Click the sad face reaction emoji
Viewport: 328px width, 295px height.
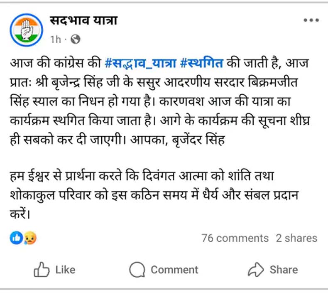pyautogui.click(x=29, y=238)
